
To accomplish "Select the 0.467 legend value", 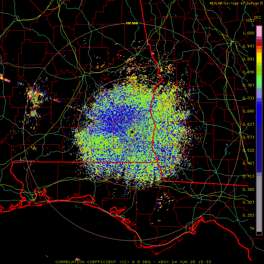I will point(248,163).
